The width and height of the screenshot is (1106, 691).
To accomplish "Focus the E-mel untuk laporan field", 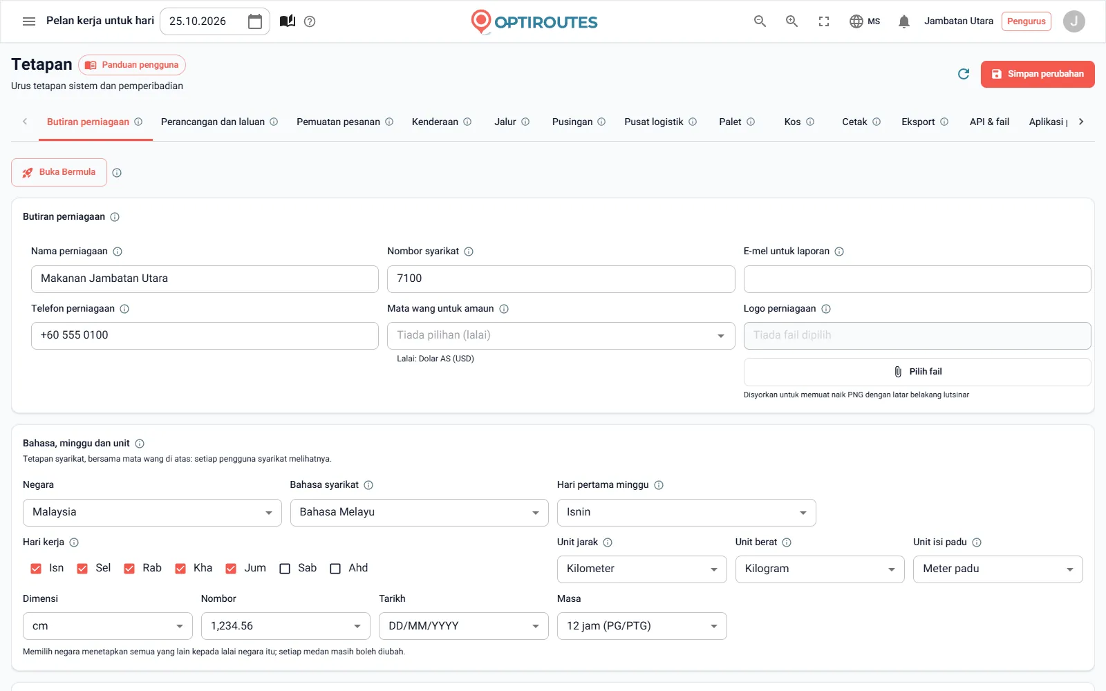I will [917, 279].
